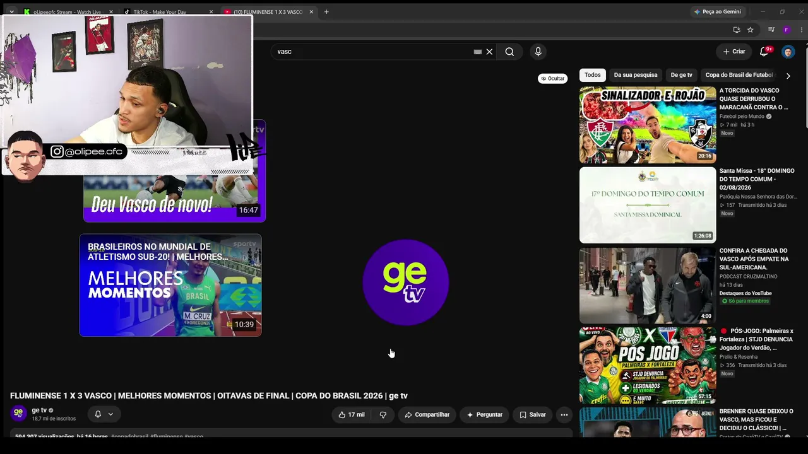Click in the search field containing 'vasc'

coord(372,52)
